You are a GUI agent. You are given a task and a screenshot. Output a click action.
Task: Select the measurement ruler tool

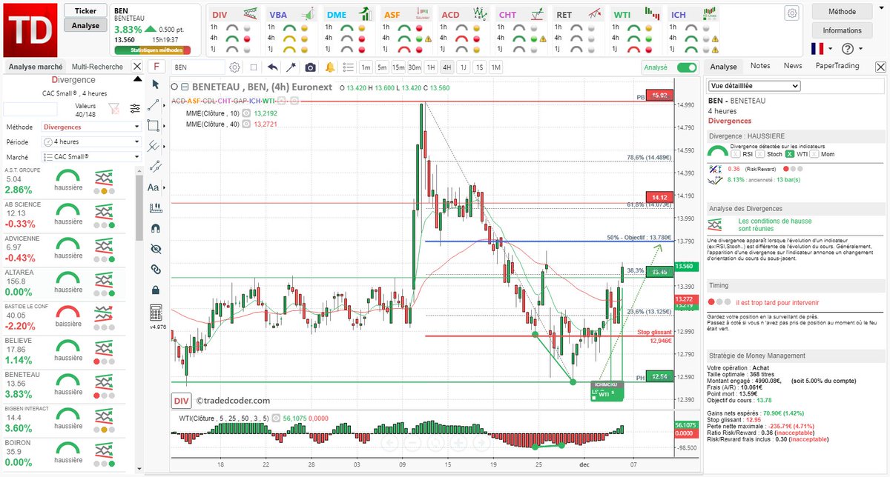click(155, 208)
